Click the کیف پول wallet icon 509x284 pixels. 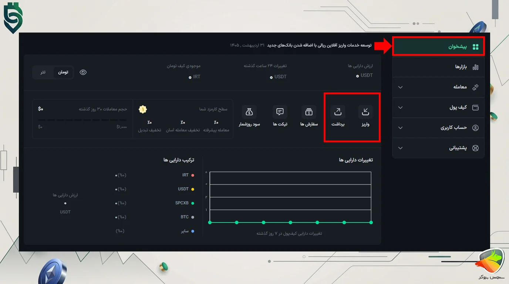476,108
